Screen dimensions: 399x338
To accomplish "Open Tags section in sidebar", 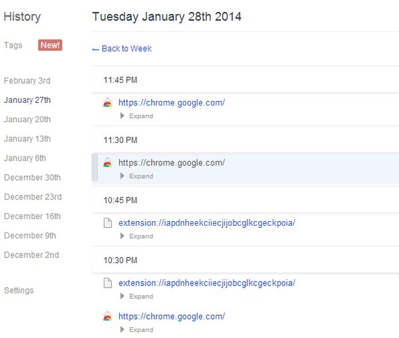I will [13, 45].
